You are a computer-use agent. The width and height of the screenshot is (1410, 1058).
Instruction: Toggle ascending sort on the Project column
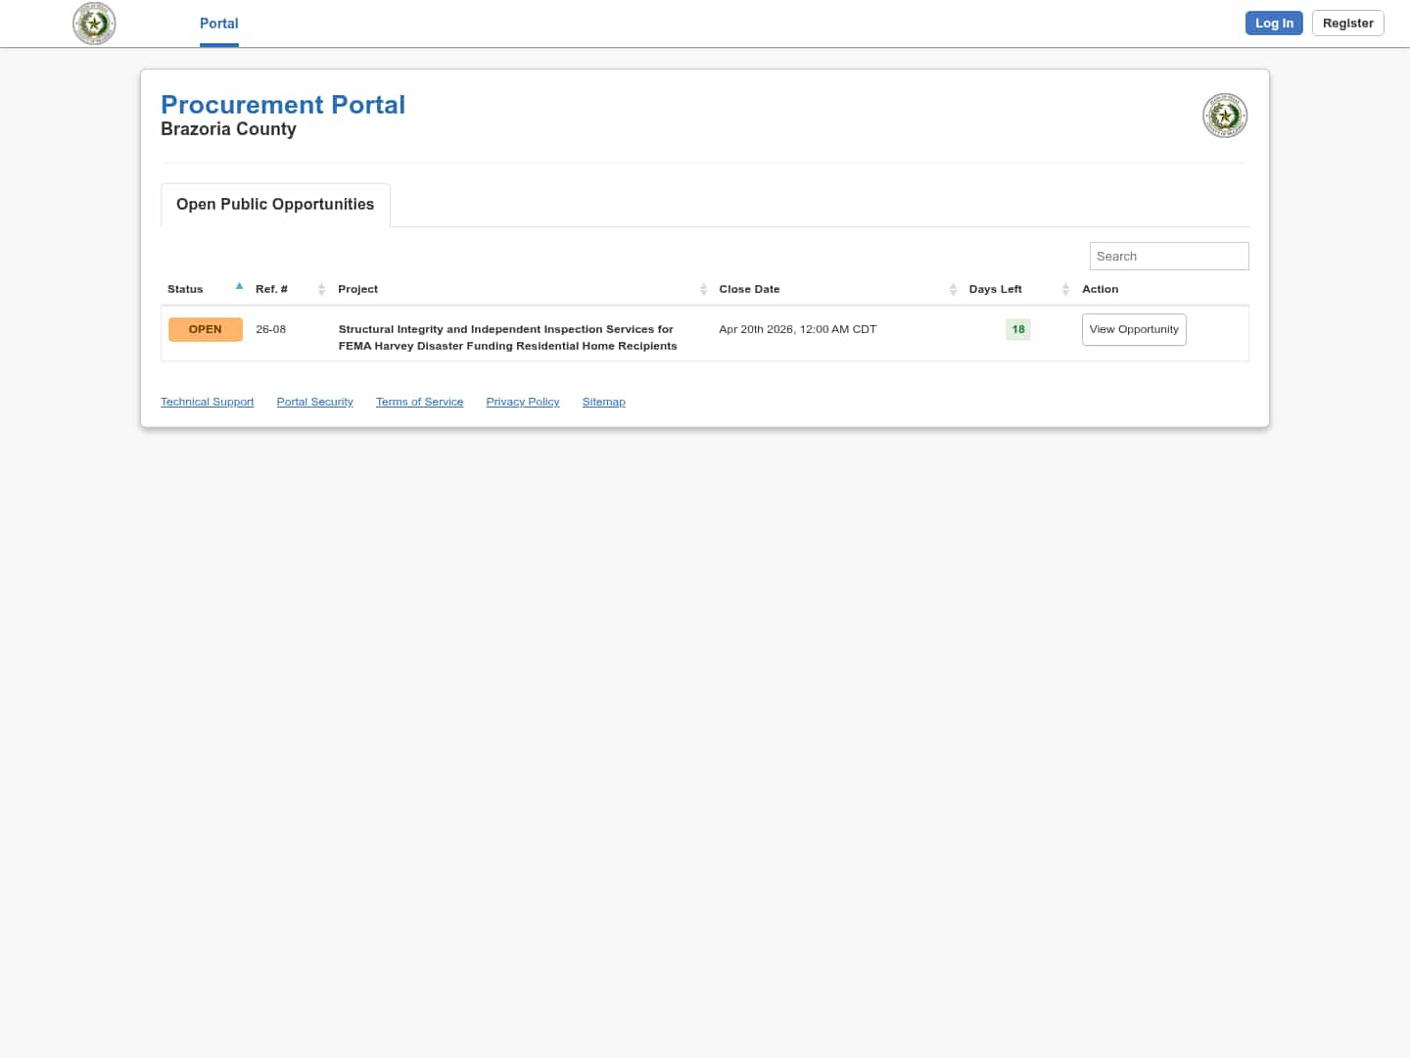[x=703, y=289]
